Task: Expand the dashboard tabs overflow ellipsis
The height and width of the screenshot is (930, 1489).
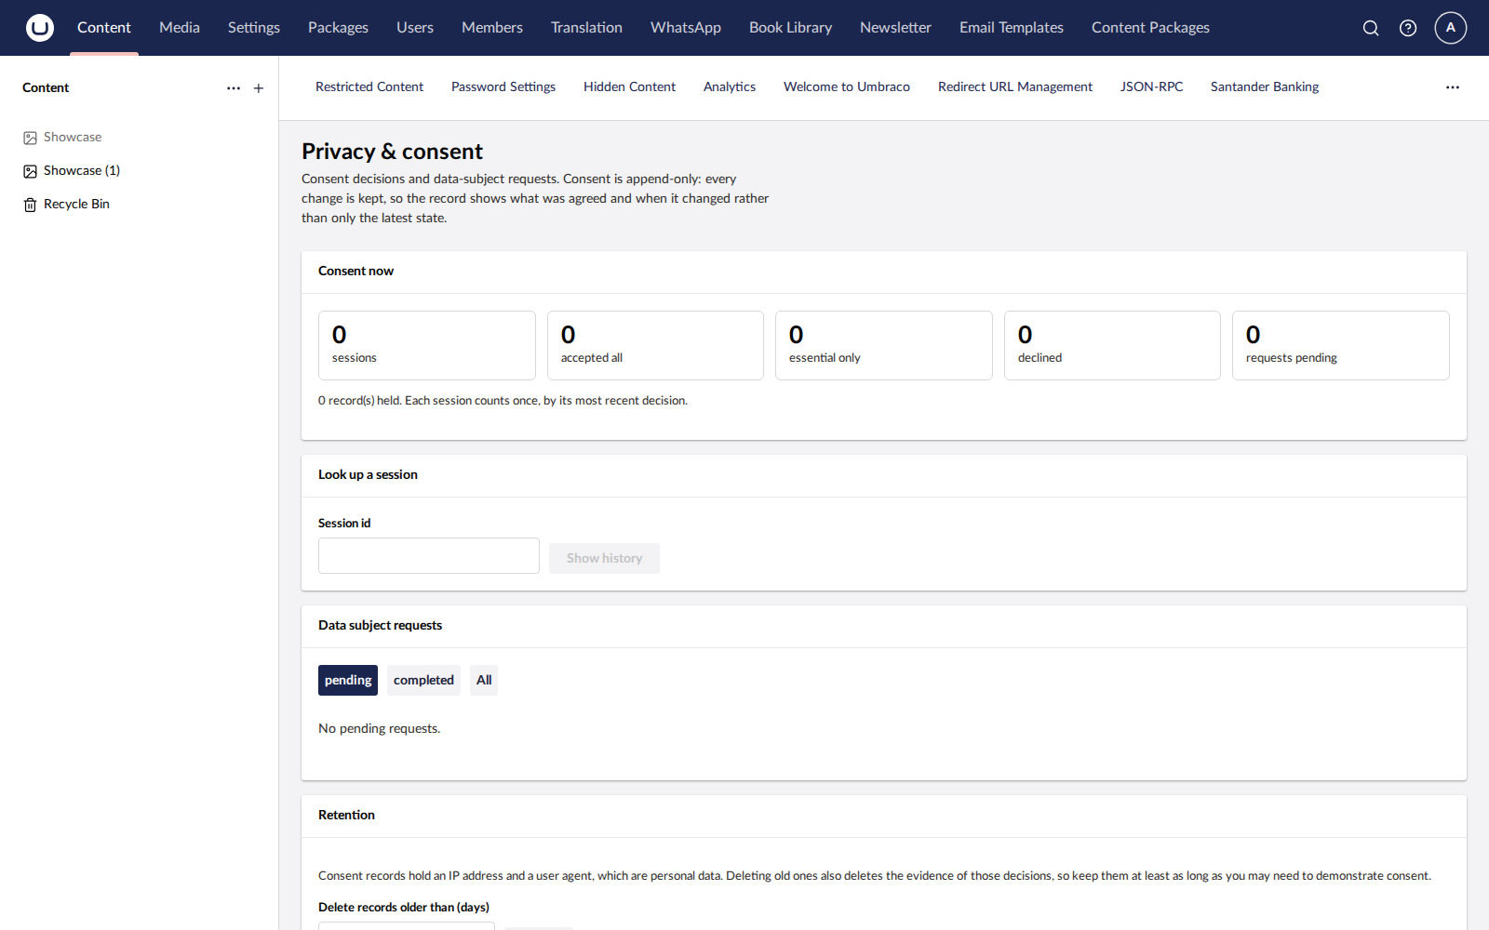Action: click(x=1453, y=87)
